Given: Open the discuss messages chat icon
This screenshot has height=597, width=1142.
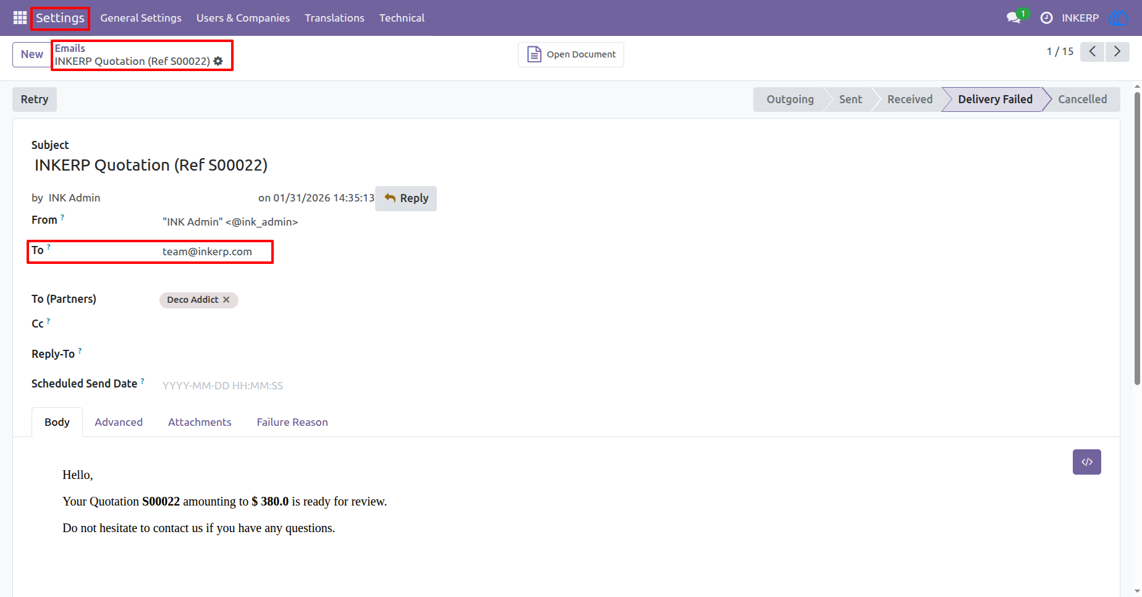Looking at the screenshot, I should [1013, 18].
